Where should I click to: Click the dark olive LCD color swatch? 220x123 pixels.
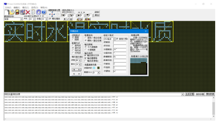(x=98, y=68)
